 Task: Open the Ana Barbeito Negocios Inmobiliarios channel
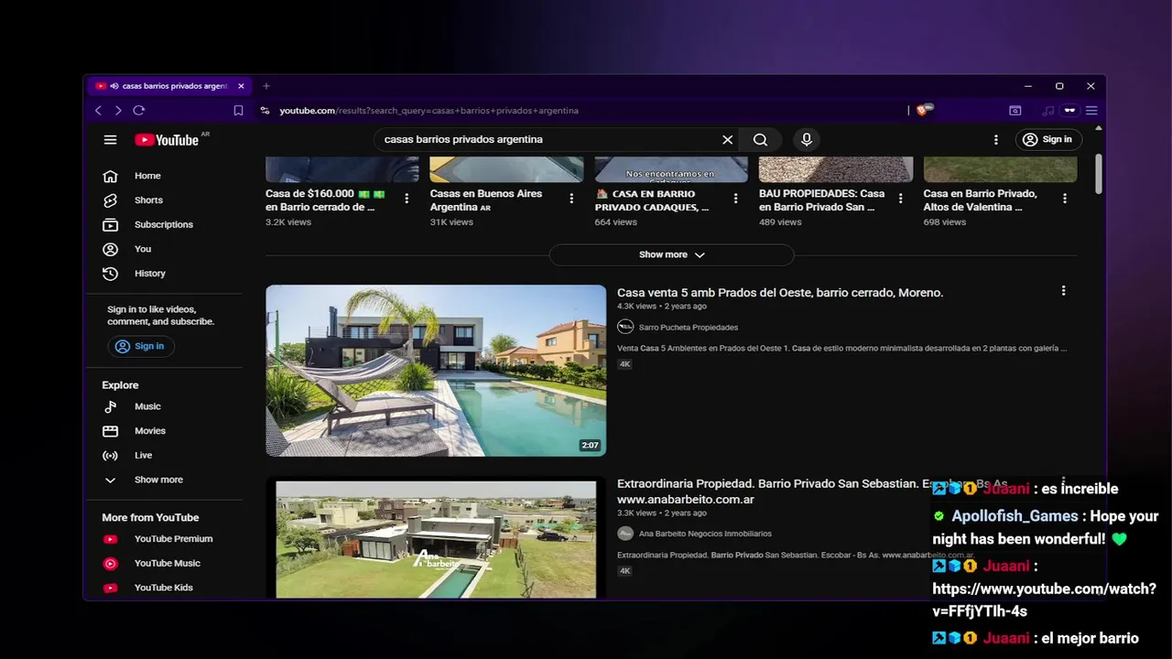705,534
